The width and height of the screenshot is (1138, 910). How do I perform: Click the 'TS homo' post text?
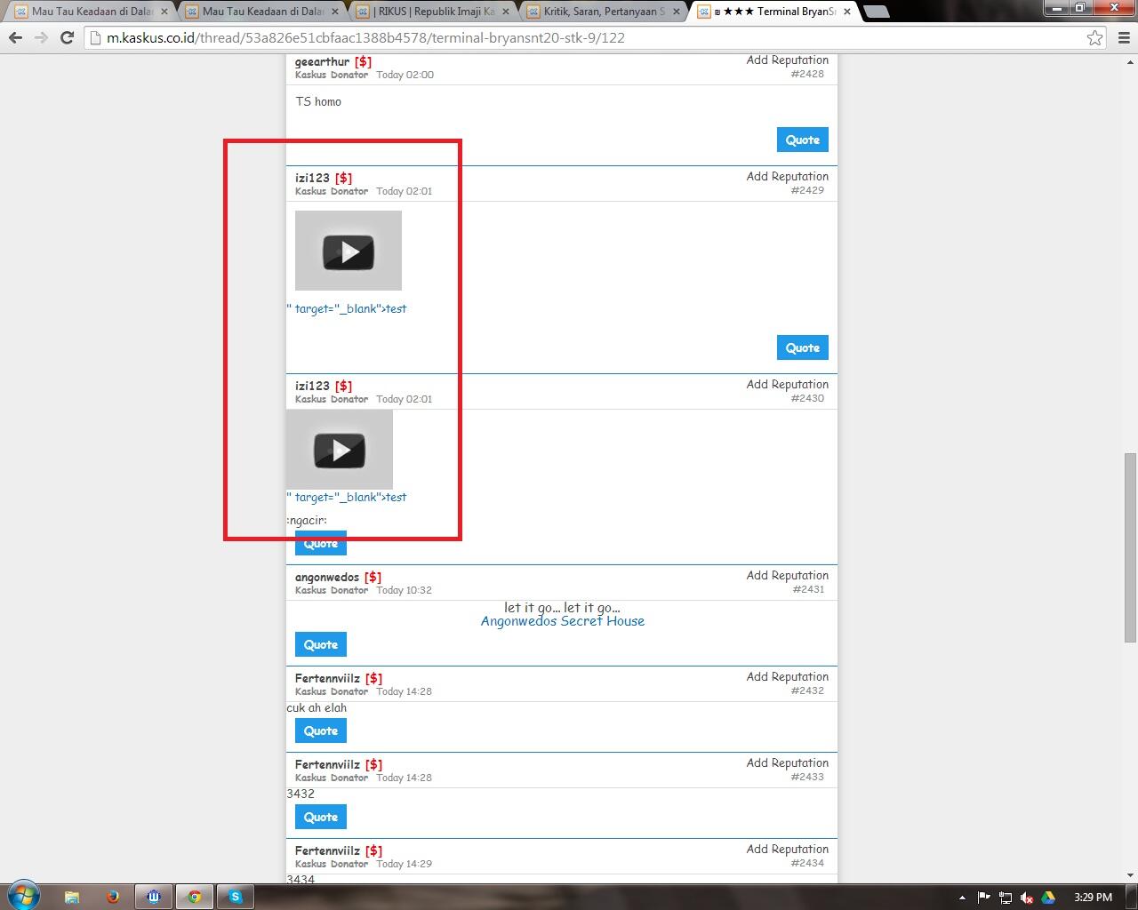[318, 101]
